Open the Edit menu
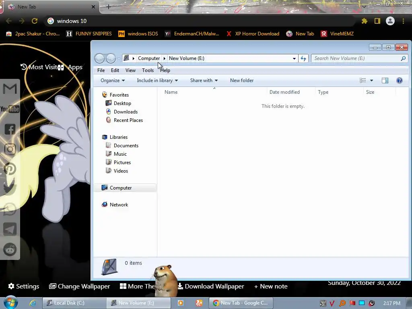This screenshot has height=309, width=412. [115, 70]
